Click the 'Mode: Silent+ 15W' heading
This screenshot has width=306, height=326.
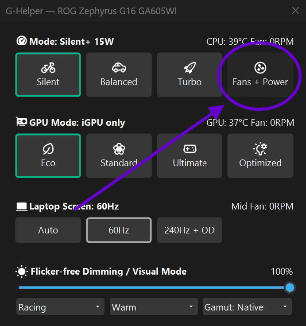(71, 42)
